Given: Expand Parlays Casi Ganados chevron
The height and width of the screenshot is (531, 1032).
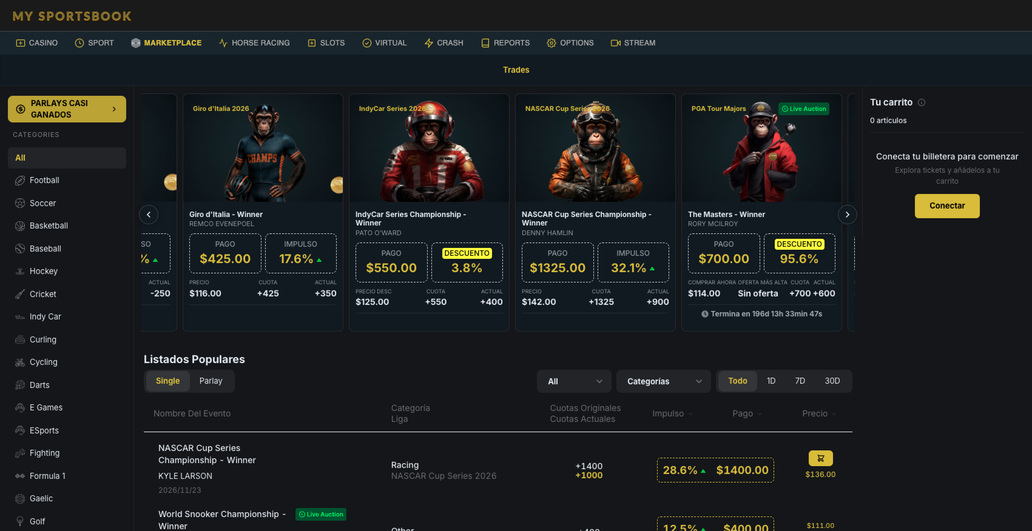Looking at the screenshot, I should tap(114, 109).
